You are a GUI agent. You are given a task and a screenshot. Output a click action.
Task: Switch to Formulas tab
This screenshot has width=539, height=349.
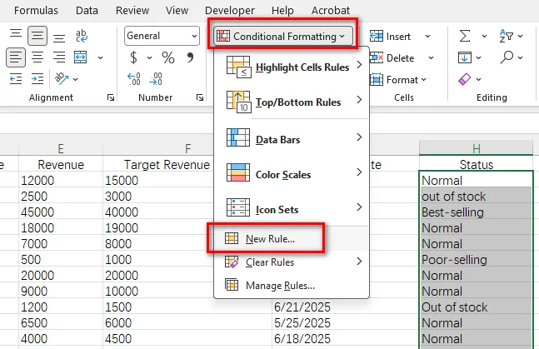click(36, 10)
